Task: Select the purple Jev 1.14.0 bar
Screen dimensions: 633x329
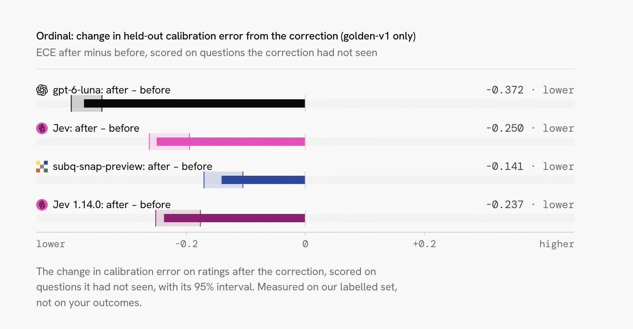Action: 235,218
